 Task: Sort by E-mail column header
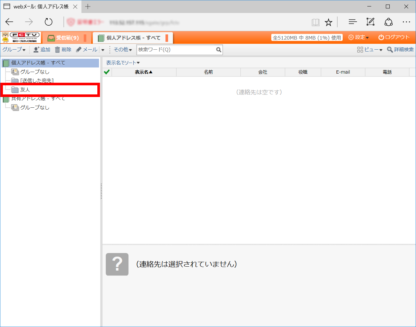(x=343, y=72)
